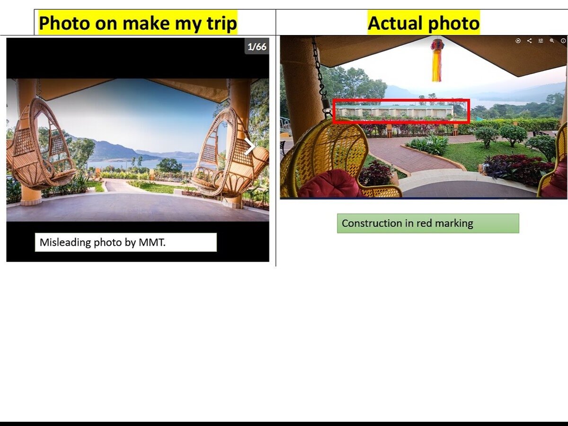Click the red cushion on yellow wicker chair
Image resolution: width=568 pixels, height=426 pixels.
pyautogui.click(x=329, y=185)
